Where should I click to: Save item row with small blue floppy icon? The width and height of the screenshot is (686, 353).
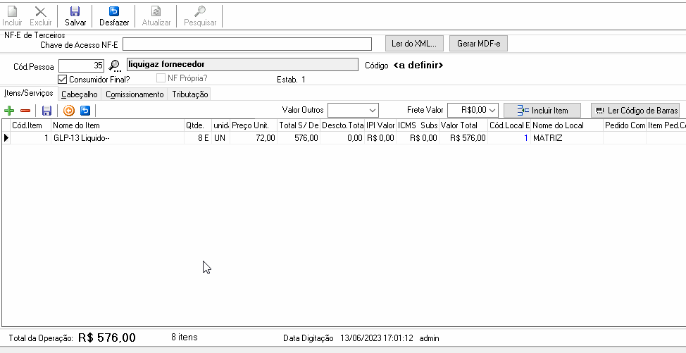46,111
